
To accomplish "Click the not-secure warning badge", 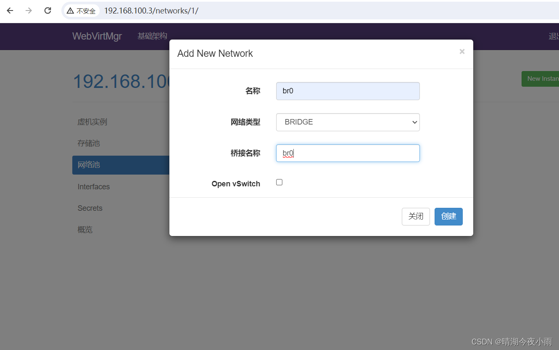I will tap(82, 11).
